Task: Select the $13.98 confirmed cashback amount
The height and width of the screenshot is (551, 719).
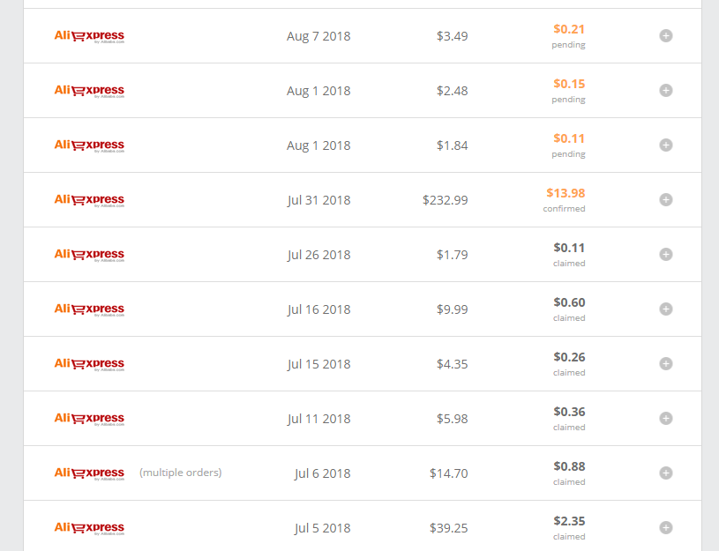Action: coord(565,193)
